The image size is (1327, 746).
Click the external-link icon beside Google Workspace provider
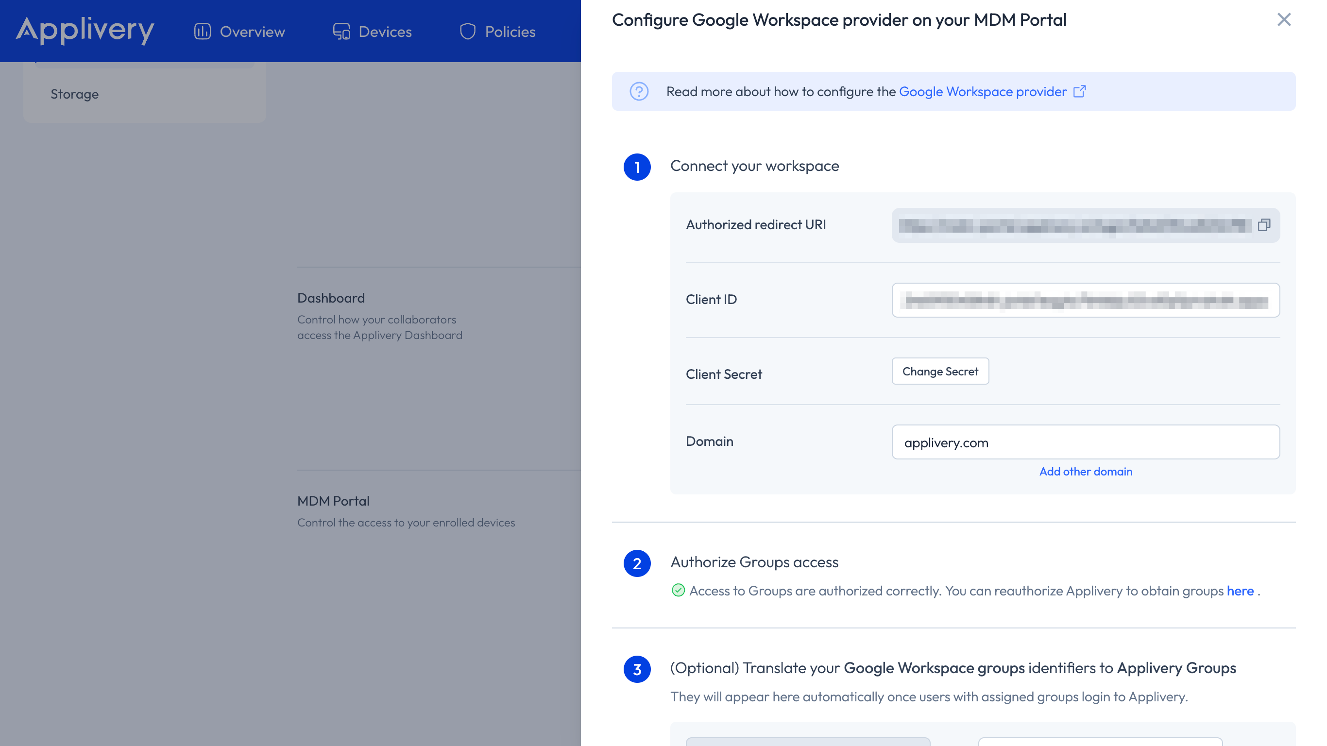point(1079,91)
